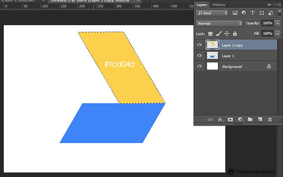Open the Normal blend mode dropdown
283x177 pixels.
click(x=219, y=24)
